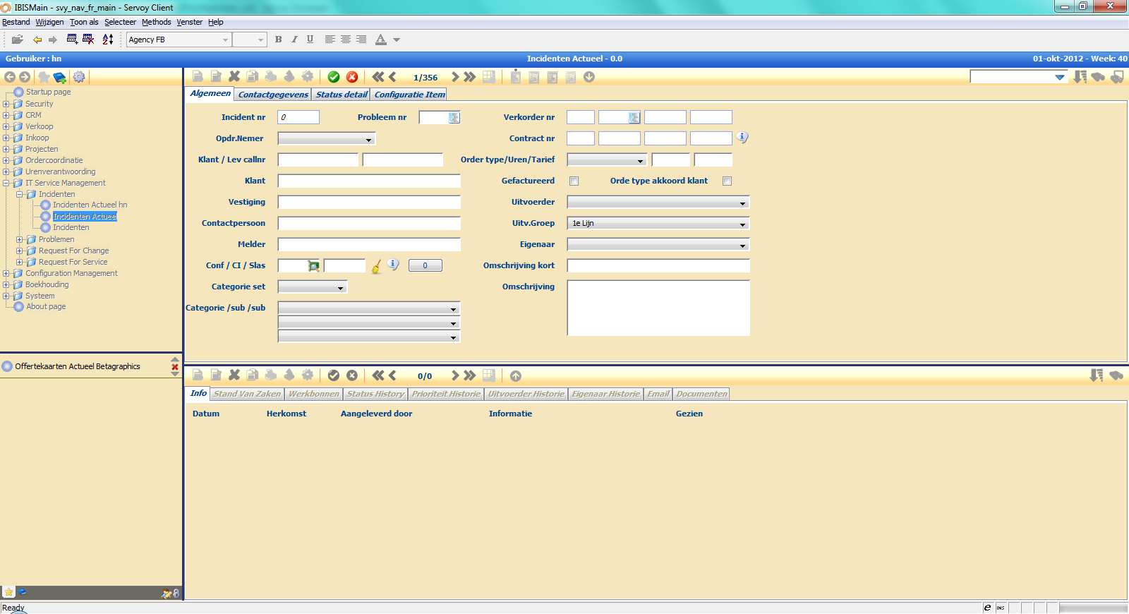Click the A-Z sort icon

(108, 40)
